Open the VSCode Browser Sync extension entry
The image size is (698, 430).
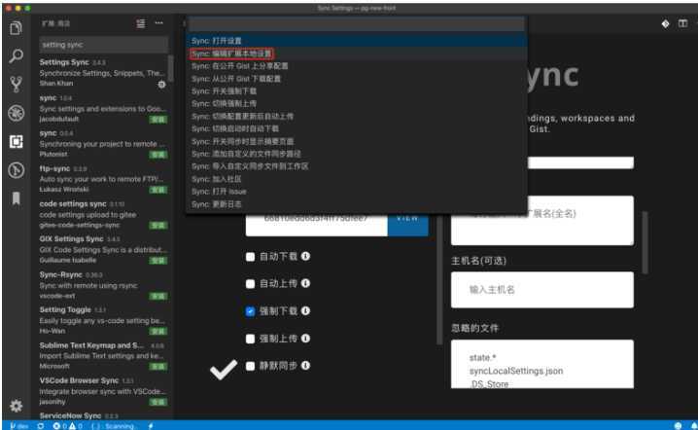[104, 391]
